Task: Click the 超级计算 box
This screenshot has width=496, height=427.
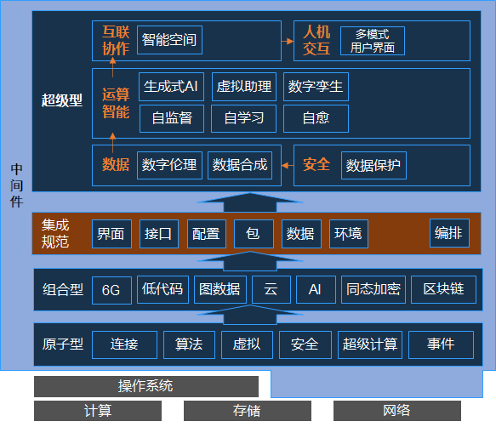Action: click(370, 344)
